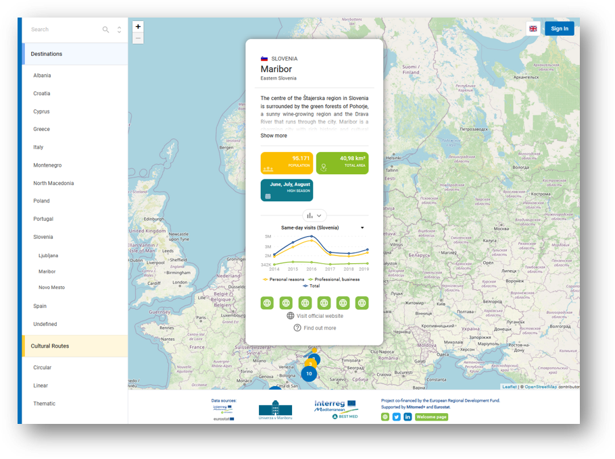This screenshot has width=615, height=459.
Task: Open the Same-day visits chart dropdown
Action: 362,227
